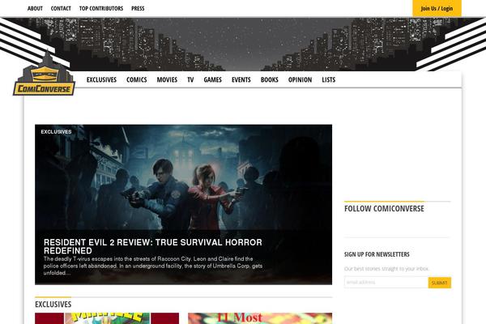Screen dimensions: 486x324
Task: Click Sign Up For Newsletters heading
Action: click(377, 254)
